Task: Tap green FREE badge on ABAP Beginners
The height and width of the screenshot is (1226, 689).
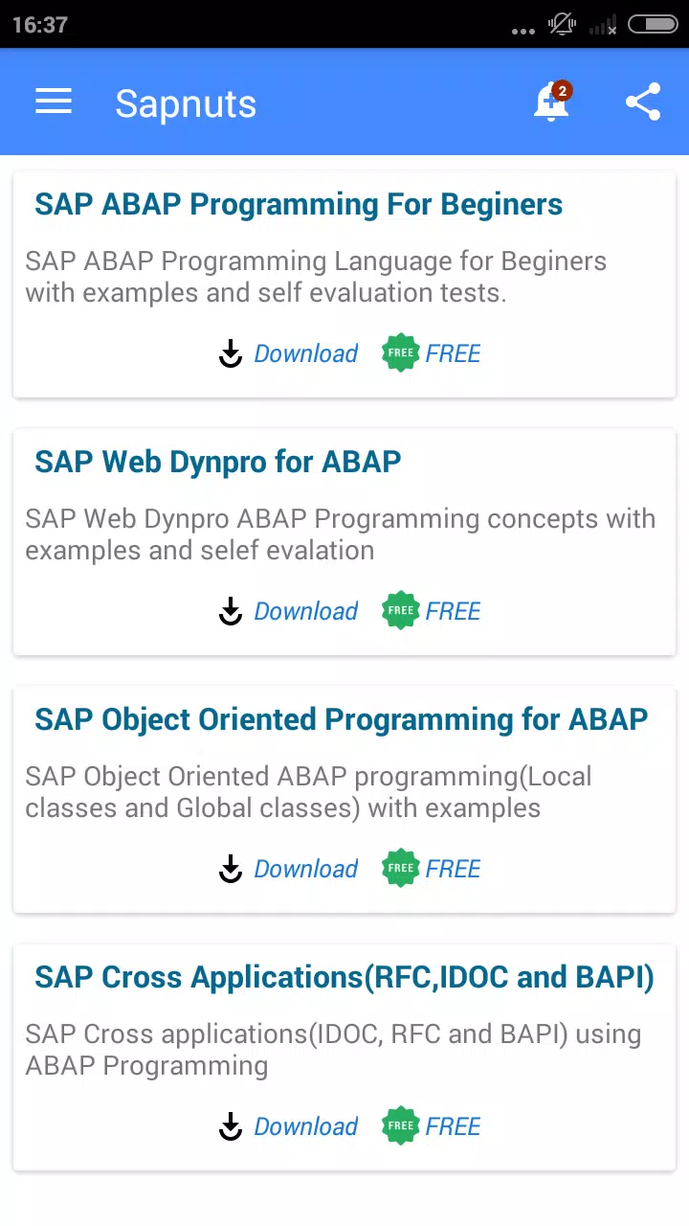Action: pos(401,353)
